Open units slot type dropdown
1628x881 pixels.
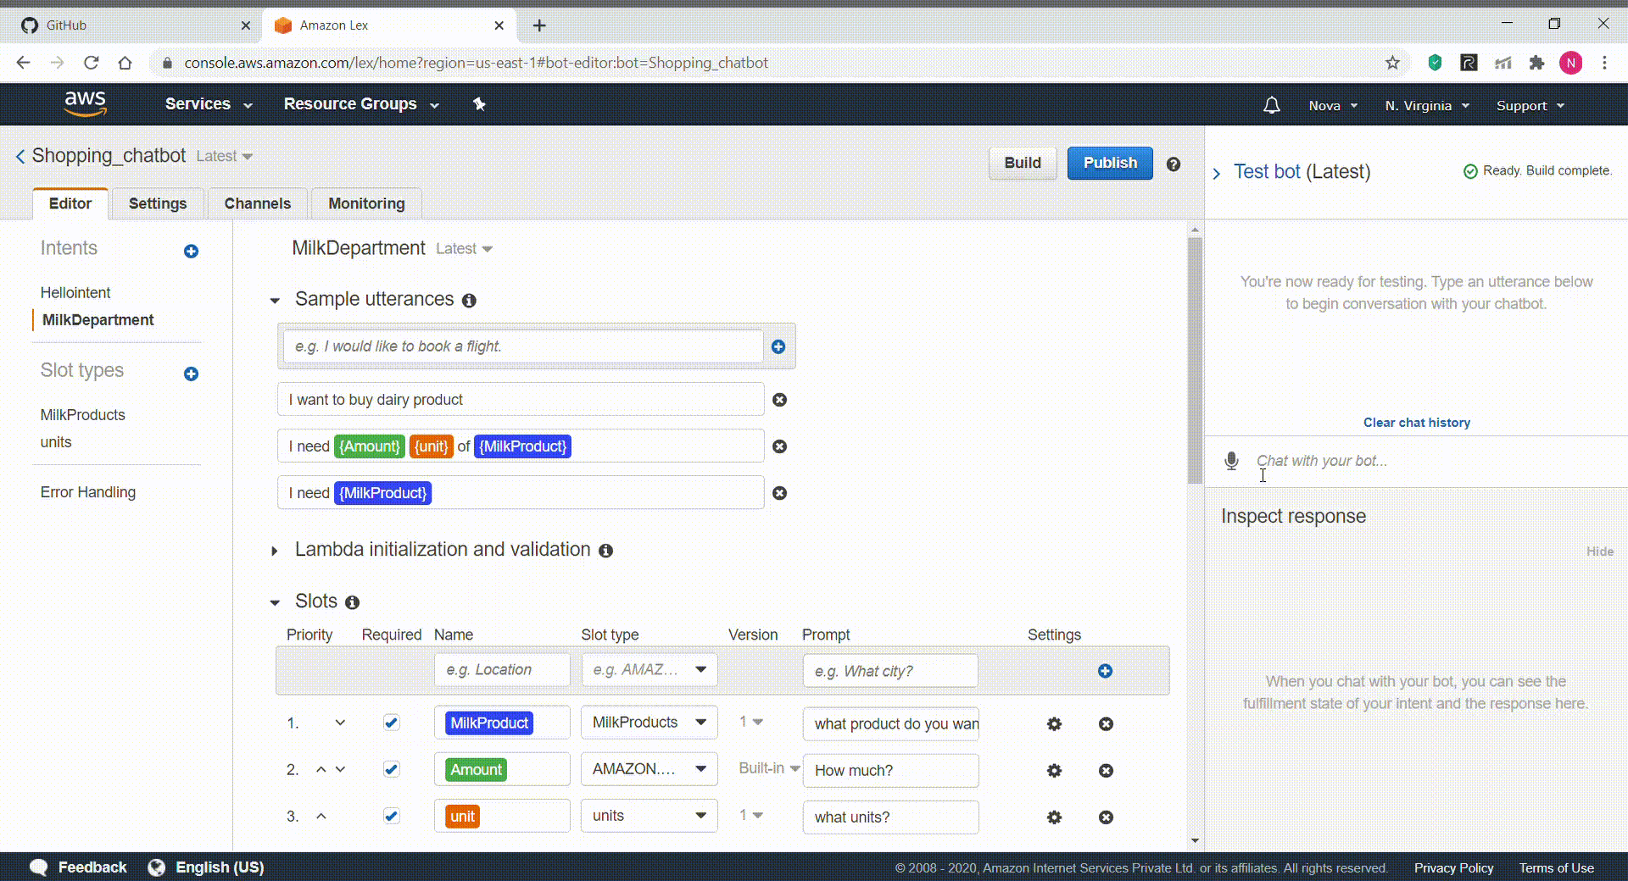650,816
